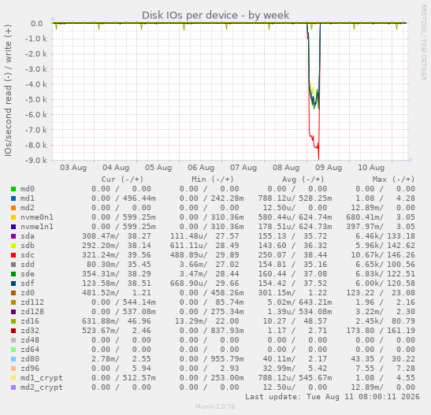The image size is (431, 415).
Task: Click the '04 Aug' x-axis label
Action: (x=116, y=168)
